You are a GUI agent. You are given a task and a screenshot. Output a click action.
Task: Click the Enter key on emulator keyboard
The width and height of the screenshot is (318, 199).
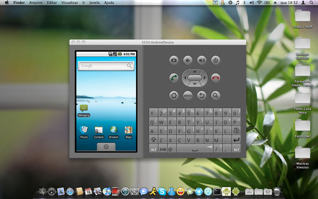click(x=236, y=140)
